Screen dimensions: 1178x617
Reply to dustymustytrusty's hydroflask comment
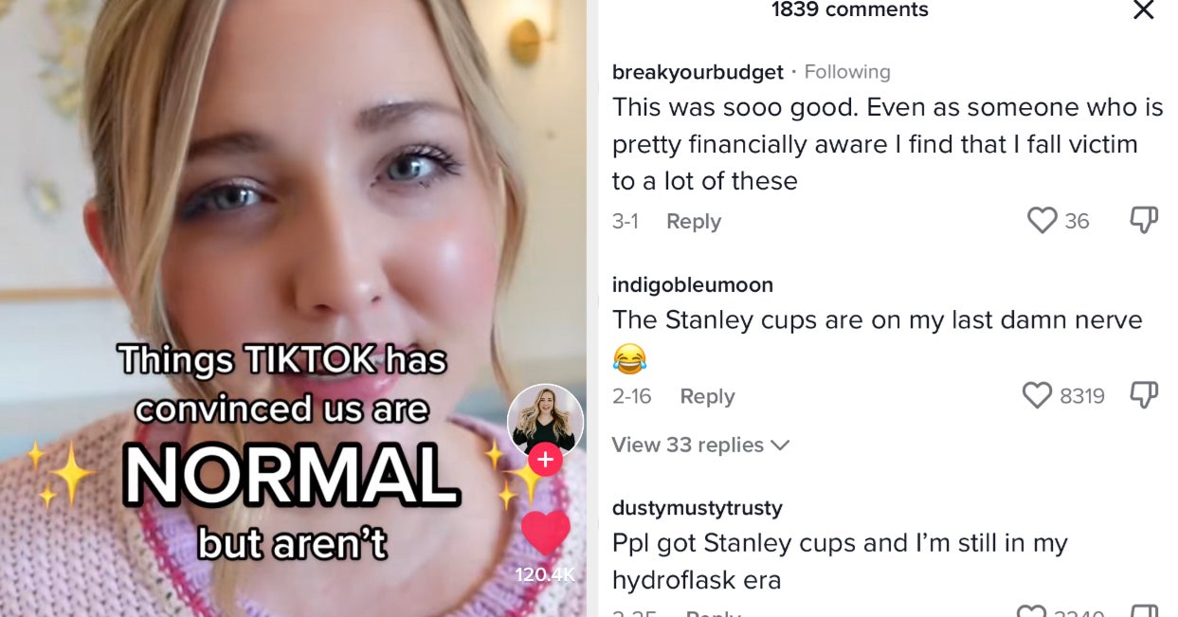713,612
